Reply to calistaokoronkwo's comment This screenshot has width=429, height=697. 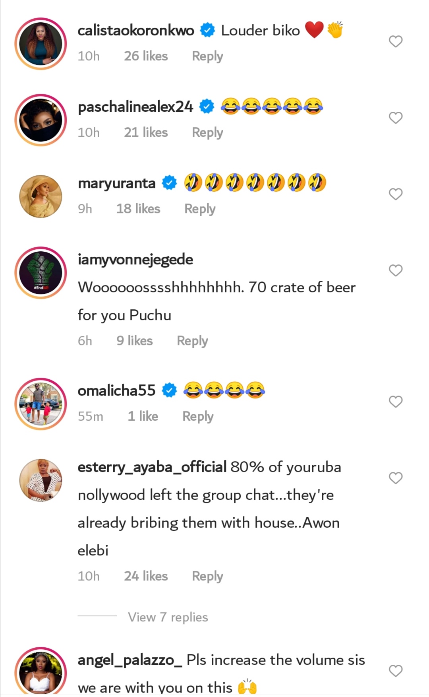point(207,56)
